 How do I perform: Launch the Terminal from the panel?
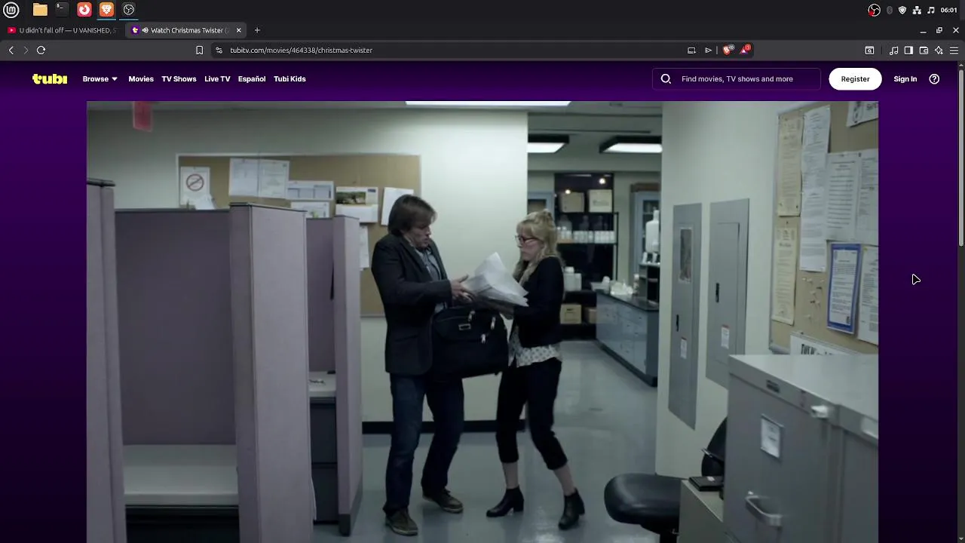point(62,10)
